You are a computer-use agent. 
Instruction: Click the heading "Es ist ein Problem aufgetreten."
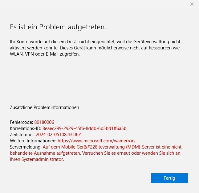[58, 27]
